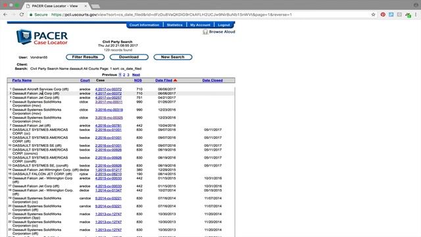Click the username Vondran55
Viewport: 421px width, 237px height.
point(39,57)
